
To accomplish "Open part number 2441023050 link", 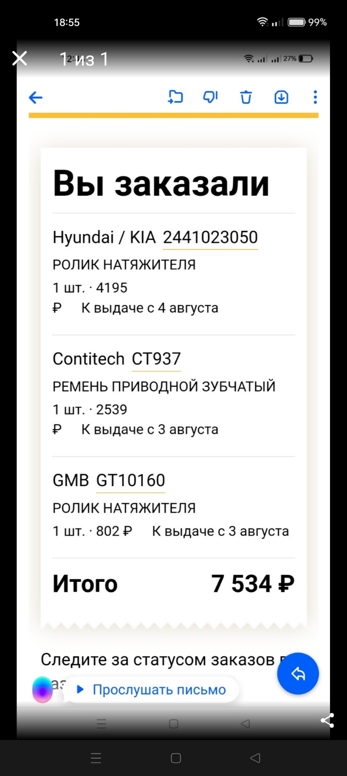I will coord(210,237).
